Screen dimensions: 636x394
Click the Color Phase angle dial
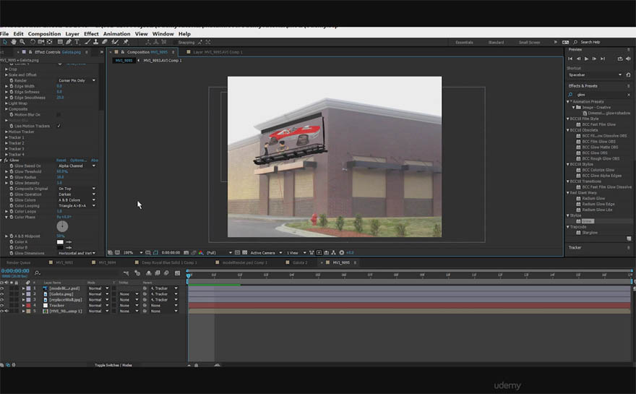[62, 226]
